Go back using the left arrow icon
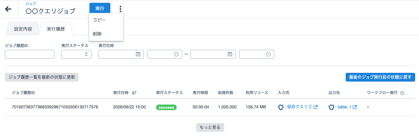The height and width of the screenshot is (138, 419). (x=8, y=9)
